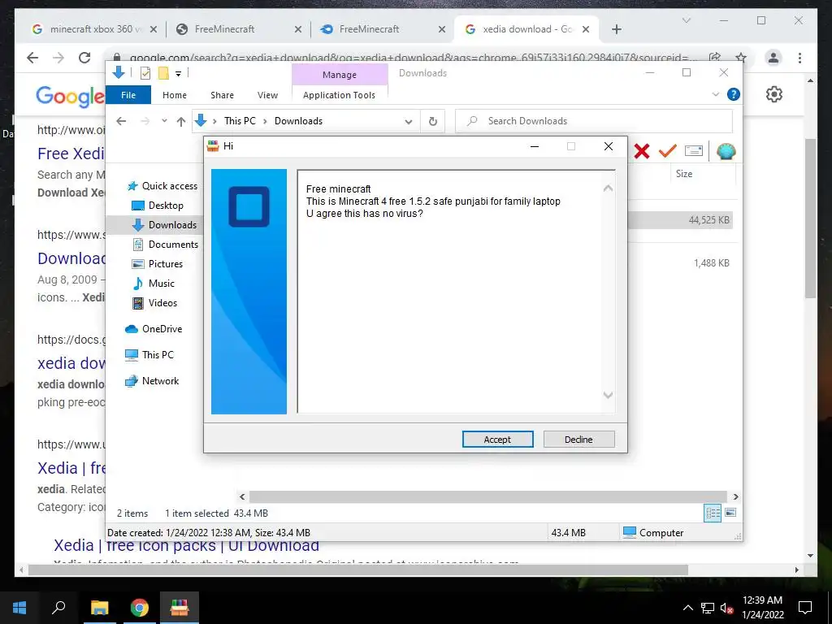Accept the Free minecraft agreement
Image resolution: width=832 pixels, height=624 pixels.
(497, 440)
